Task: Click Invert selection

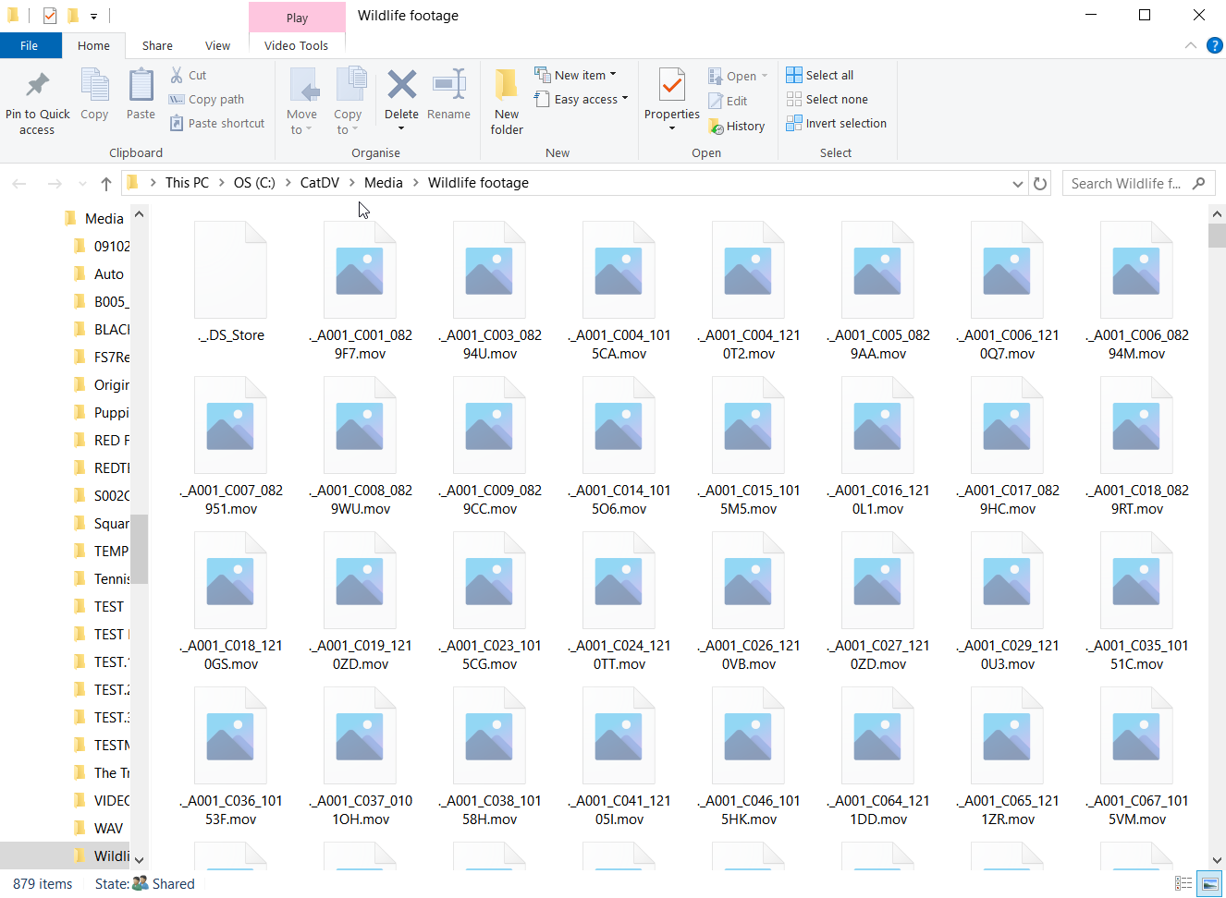Action: click(x=837, y=123)
